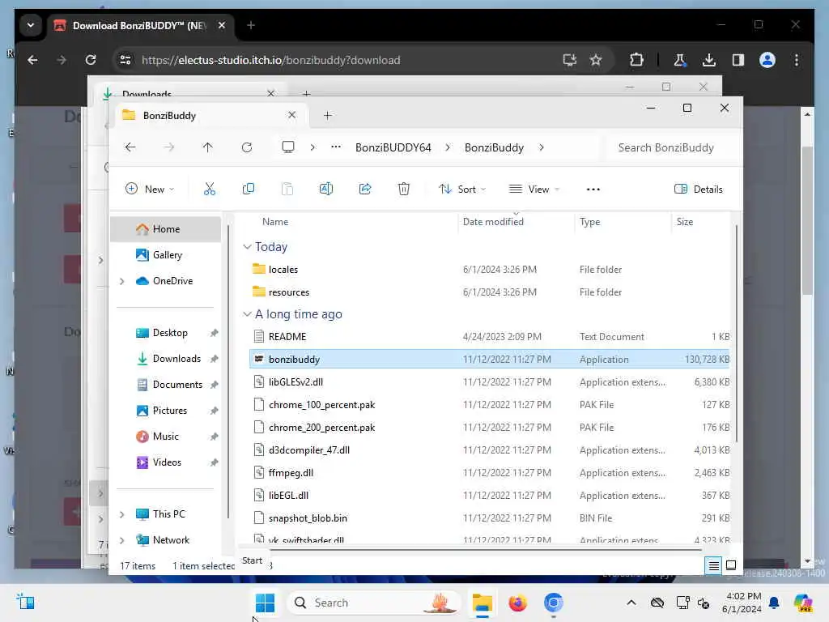Open Chrome Extensions puzzle icon
The width and height of the screenshot is (829, 622).
click(636, 60)
